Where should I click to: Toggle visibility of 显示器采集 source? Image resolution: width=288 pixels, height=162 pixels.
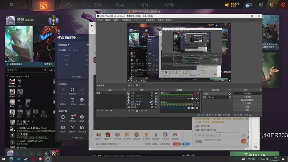point(152,104)
